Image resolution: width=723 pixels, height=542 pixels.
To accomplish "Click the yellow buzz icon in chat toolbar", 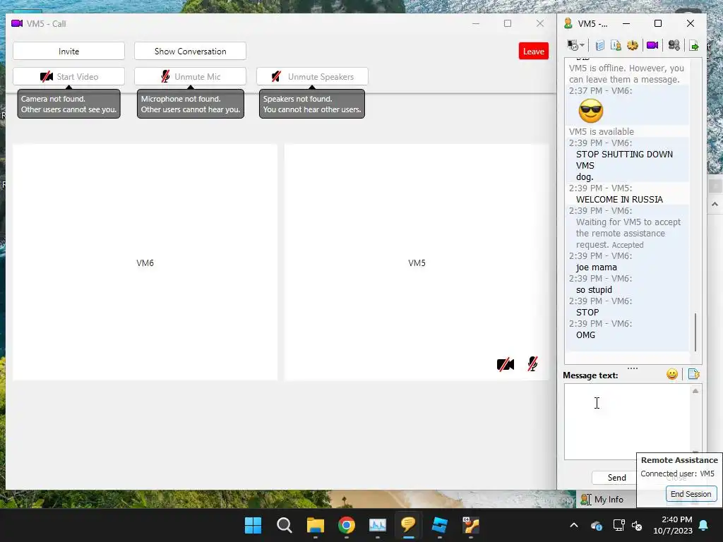I will pos(633,45).
